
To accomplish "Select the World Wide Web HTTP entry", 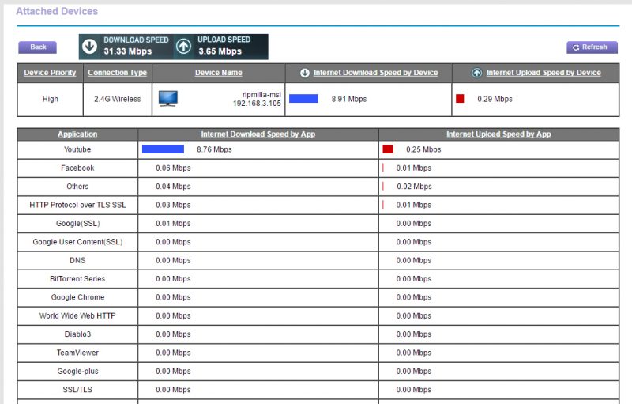I will (x=77, y=316).
